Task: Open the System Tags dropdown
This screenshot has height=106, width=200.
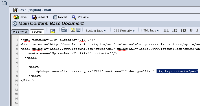Action: [96, 31]
